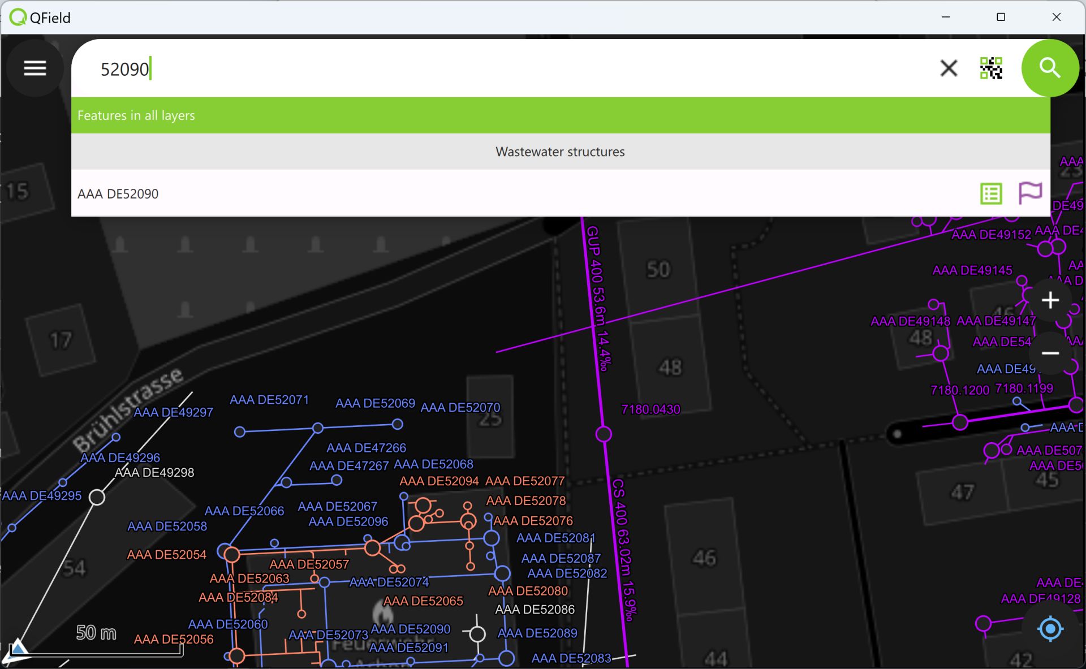The image size is (1086, 669).
Task: Zoom out on the map
Action: pos(1050,353)
